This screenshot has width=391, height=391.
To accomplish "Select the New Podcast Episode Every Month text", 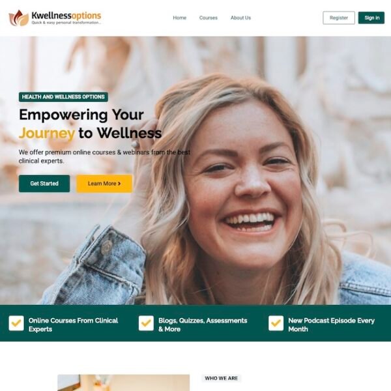I will pos(332,325).
